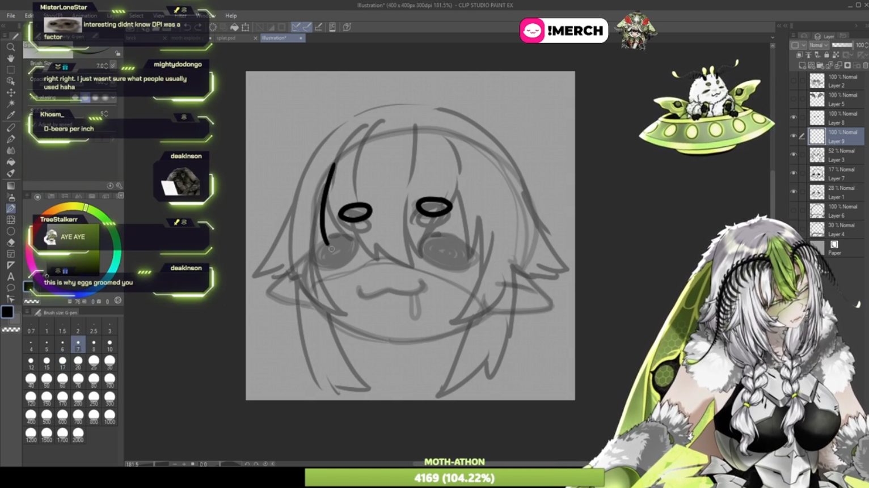Toggle lock layer icon in Layer panel
This screenshot has height=488, width=869.
[826, 55]
